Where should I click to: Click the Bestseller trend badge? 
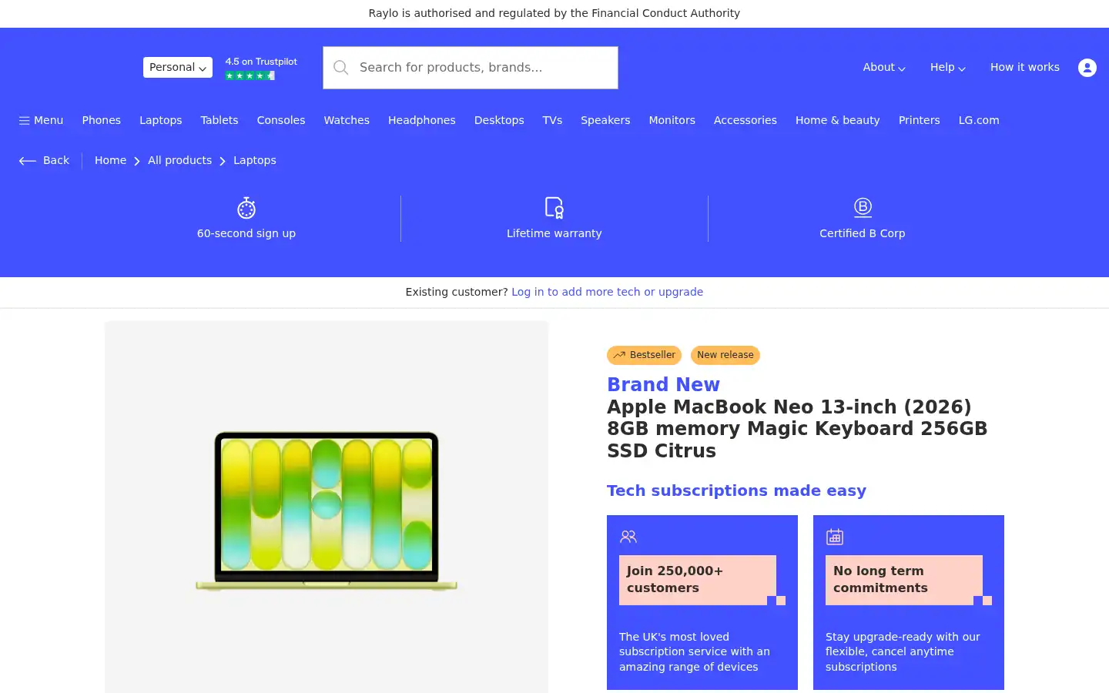644,355
